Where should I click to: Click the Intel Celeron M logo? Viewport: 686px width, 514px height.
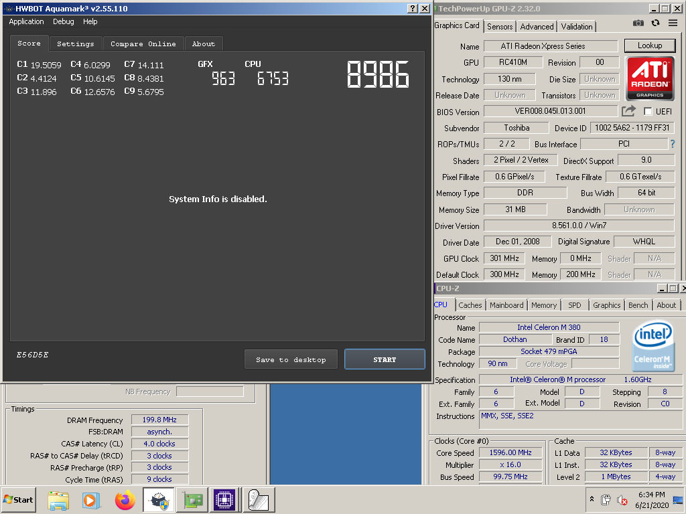pos(653,347)
